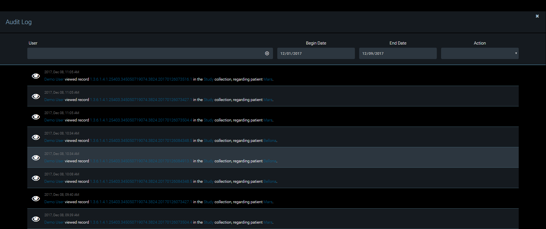Open the End Date field showing 12/09/2017

[x=398, y=53]
